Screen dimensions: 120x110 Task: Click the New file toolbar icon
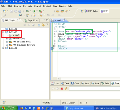coord(5,11)
